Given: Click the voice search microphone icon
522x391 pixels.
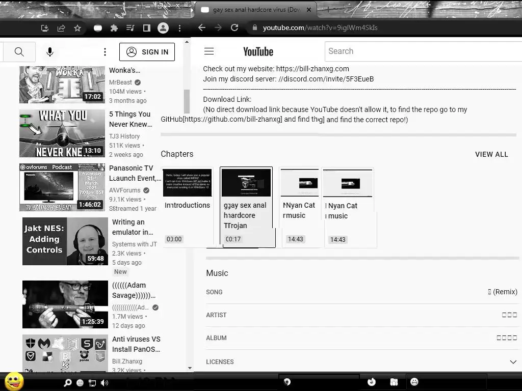Looking at the screenshot, I should coord(50,52).
